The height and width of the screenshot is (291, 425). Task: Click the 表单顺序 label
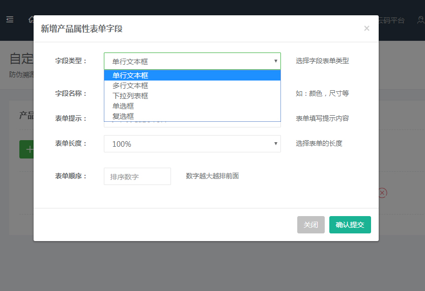[71, 176]
